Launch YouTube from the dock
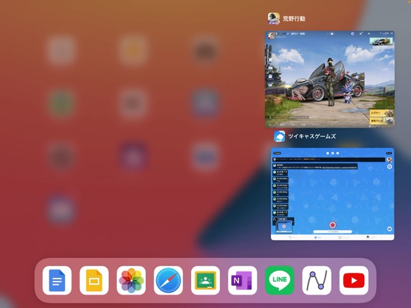Image resolution: width=411 pixels, height=308 pixels. [354, 280]
